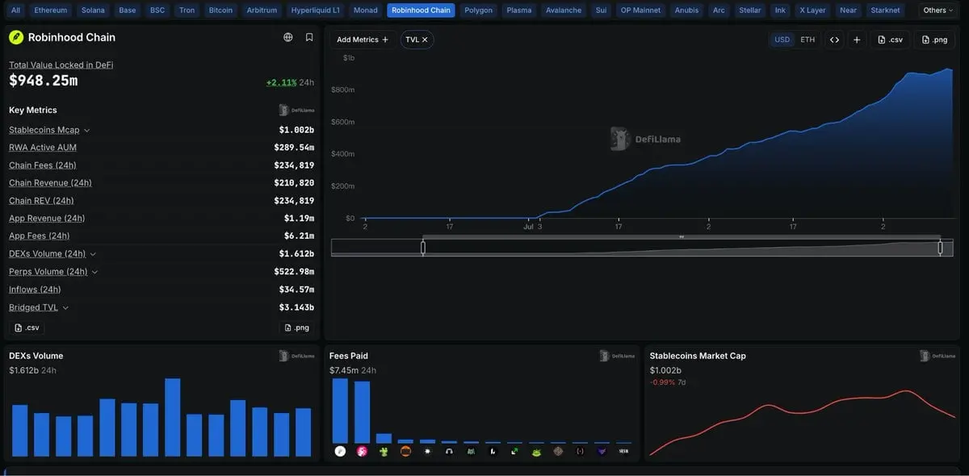Switch to the Base chain tab
Image resolution: width=969 pixels, height=476 pixels.
pos(128,10)
